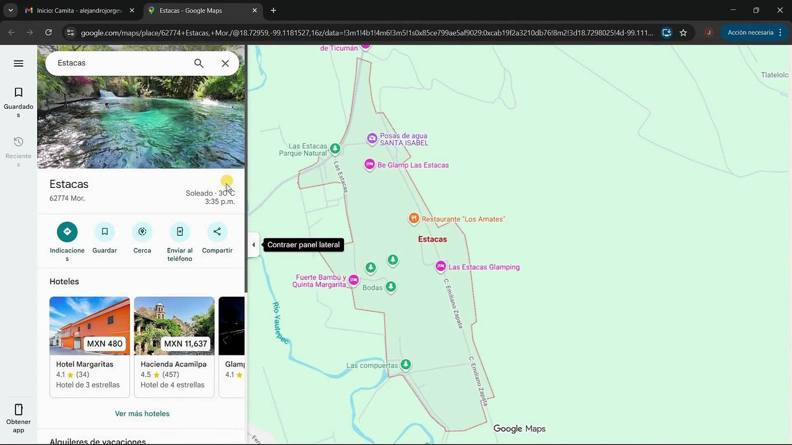The height and width of the screenshot is (445, 792).
Task: Click the MXN 11,637 price tag
Action: click(186, 344)
